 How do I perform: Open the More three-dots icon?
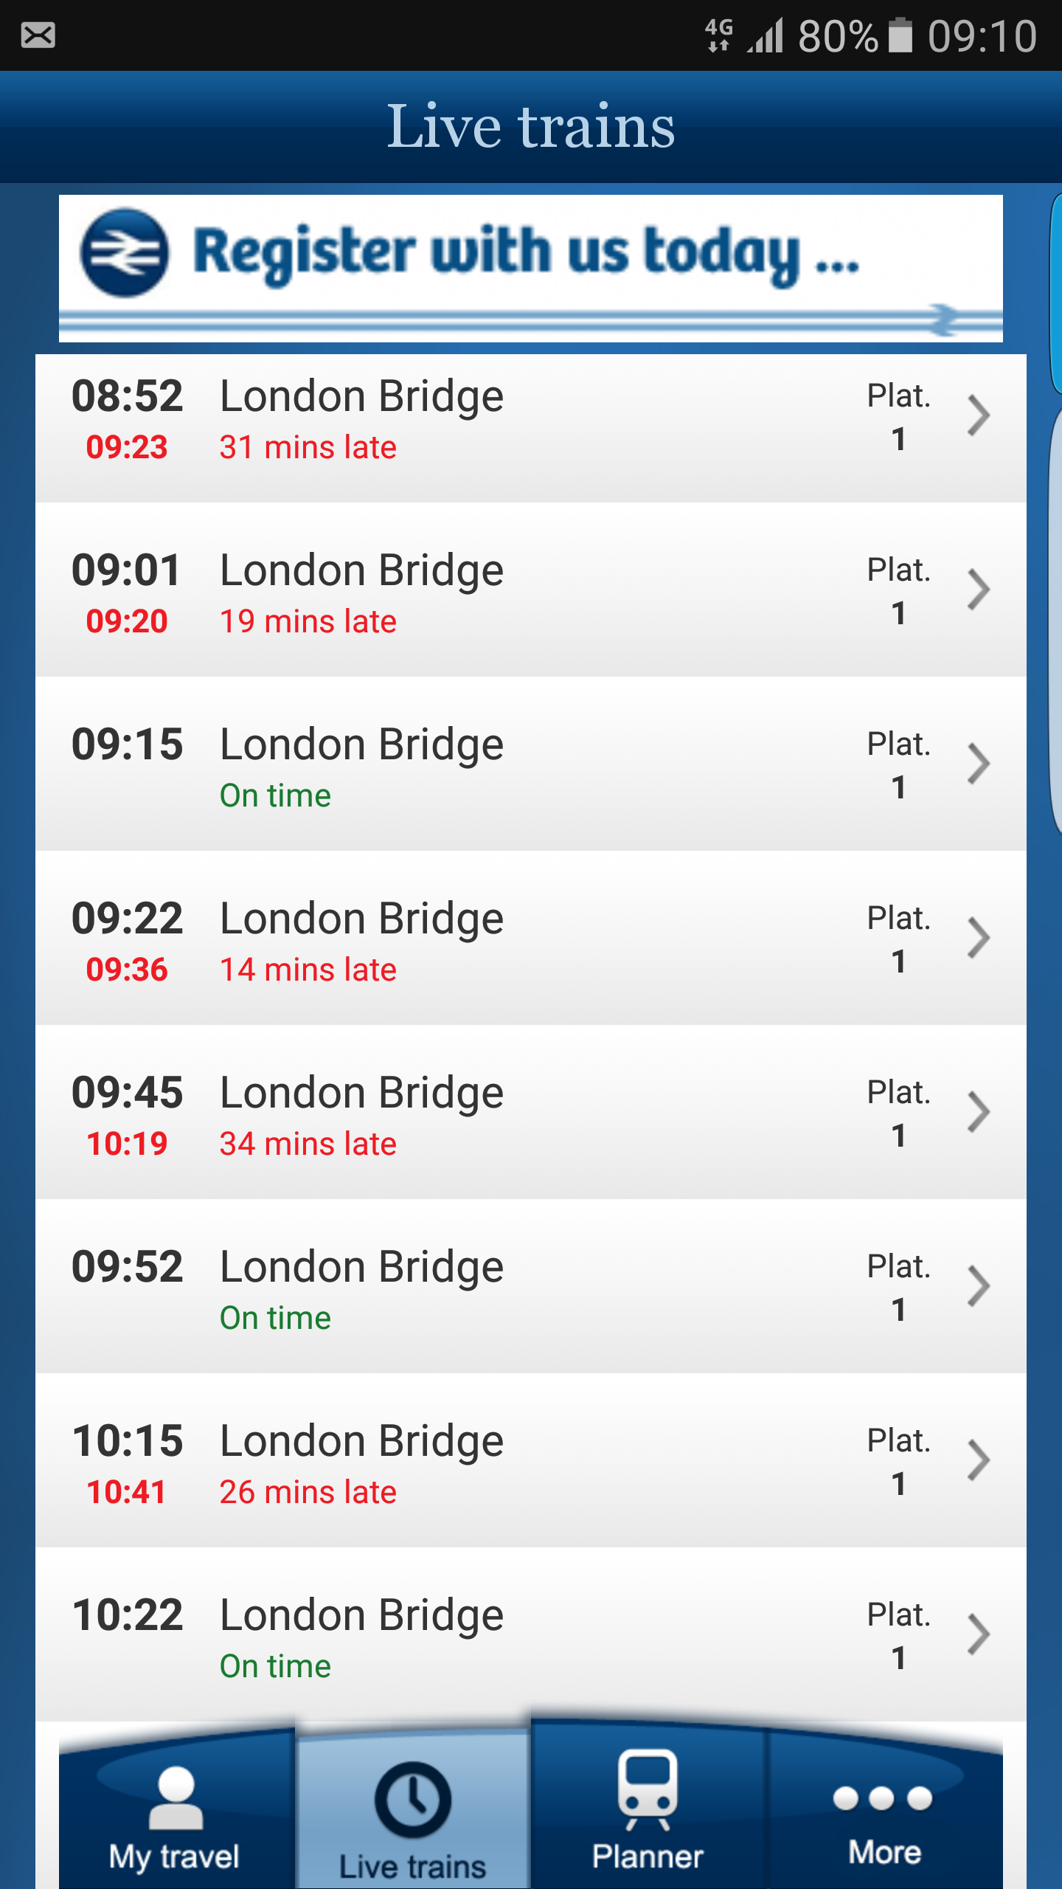coord(883,1798)
